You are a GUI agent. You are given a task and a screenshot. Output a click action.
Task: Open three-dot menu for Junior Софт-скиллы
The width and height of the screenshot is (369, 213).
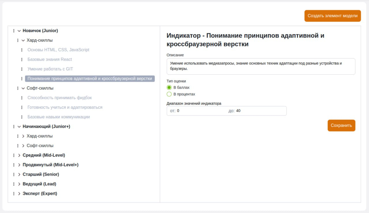click(x=18, y=88)
